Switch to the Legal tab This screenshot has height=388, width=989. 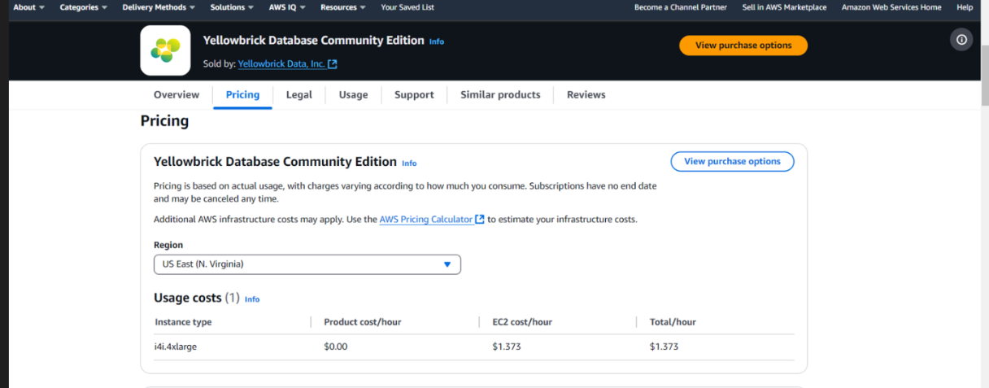pyautogui.click(x=298, y=94)
